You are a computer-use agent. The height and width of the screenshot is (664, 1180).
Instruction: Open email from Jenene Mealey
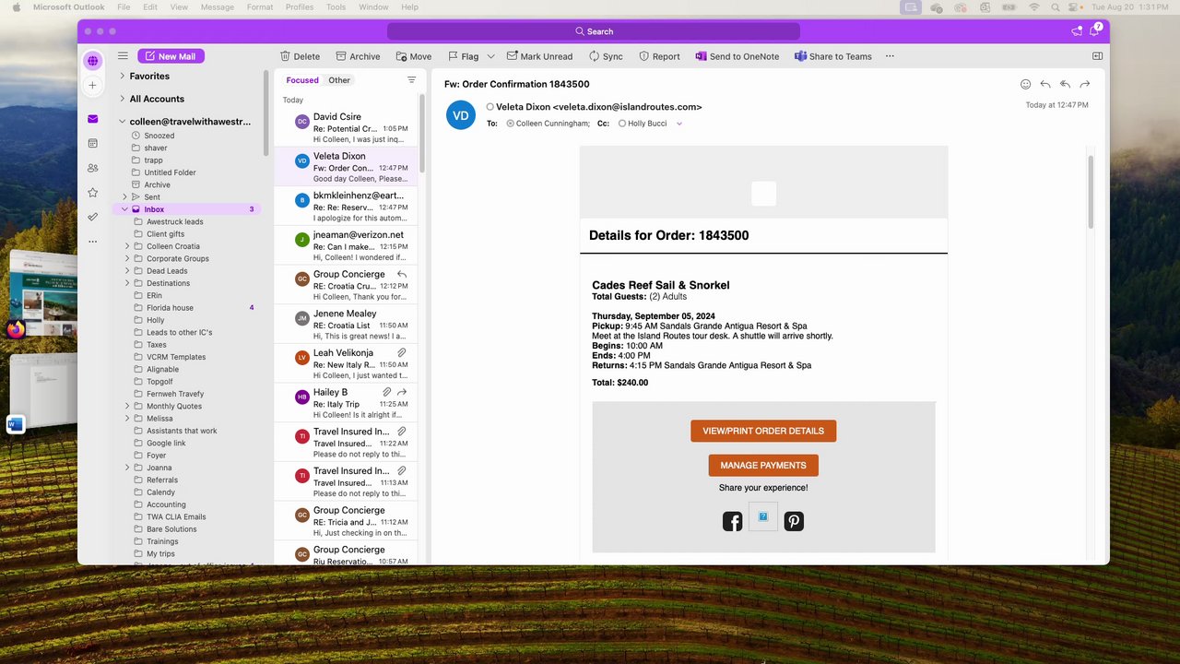347,325
